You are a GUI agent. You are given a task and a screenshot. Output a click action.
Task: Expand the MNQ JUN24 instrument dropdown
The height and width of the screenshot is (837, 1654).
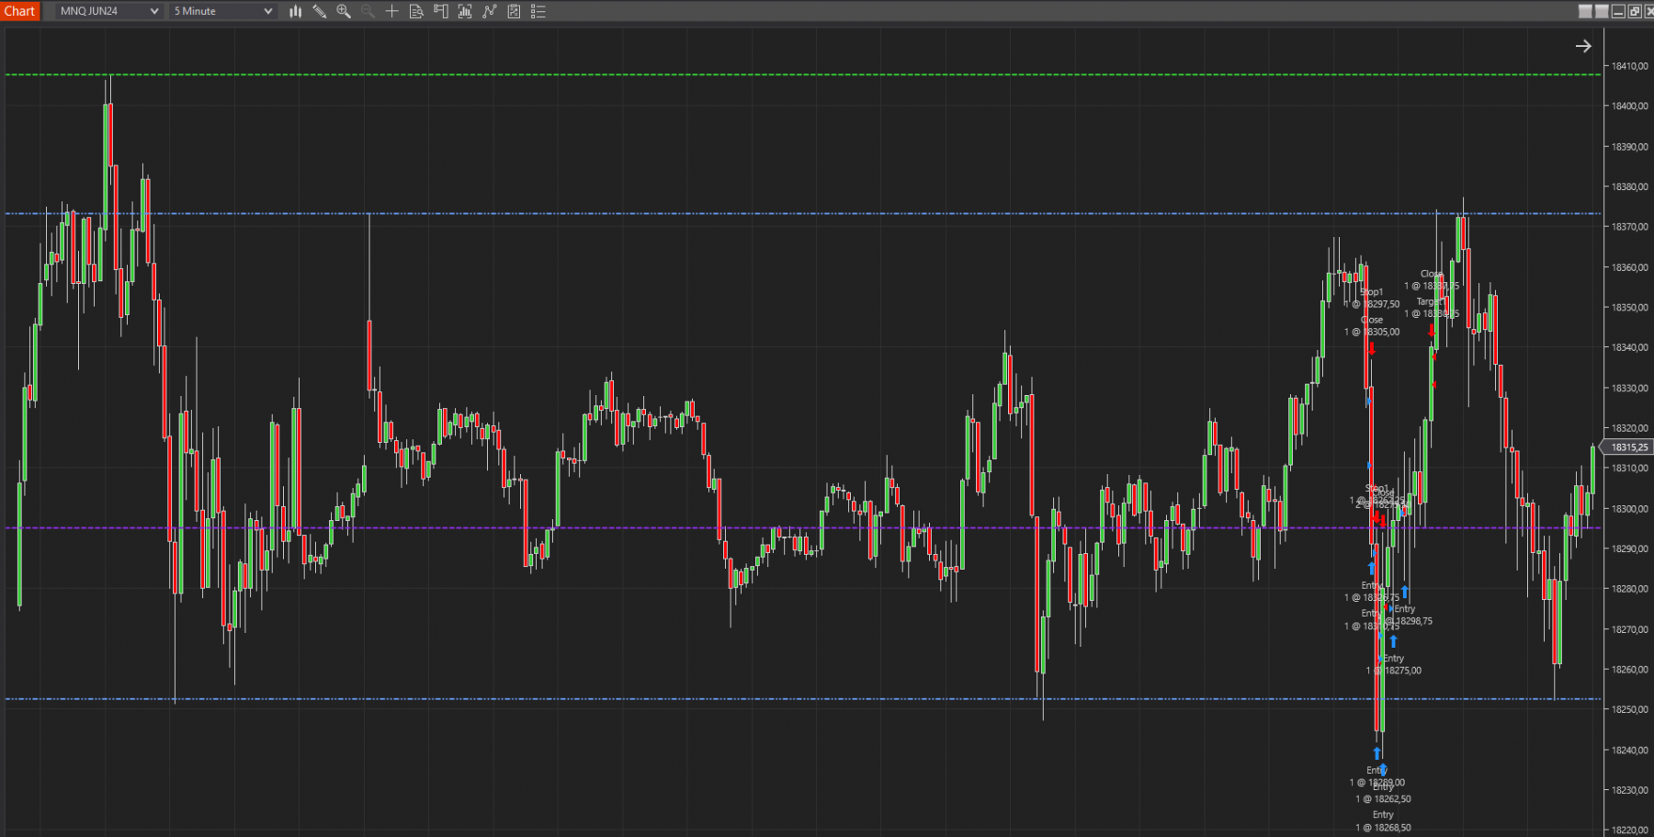pos(108,11)
